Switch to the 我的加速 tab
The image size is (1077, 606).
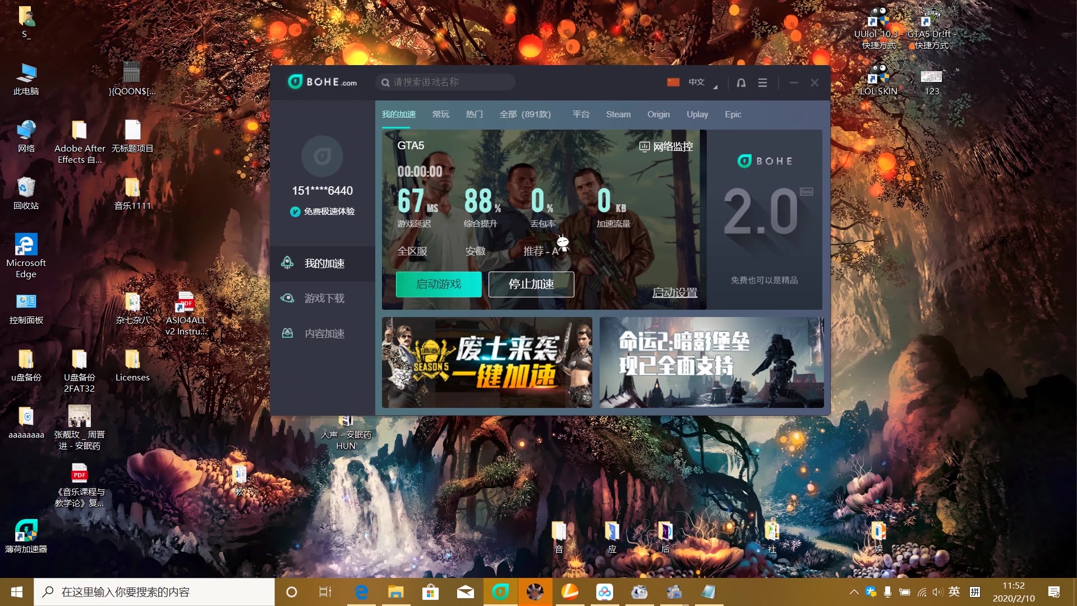coord(398,114)
